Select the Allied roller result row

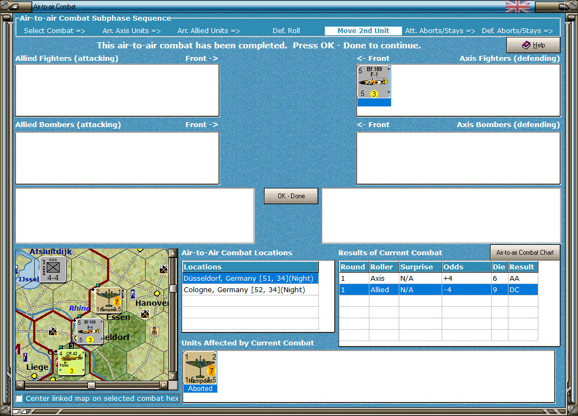coord(438,289)
